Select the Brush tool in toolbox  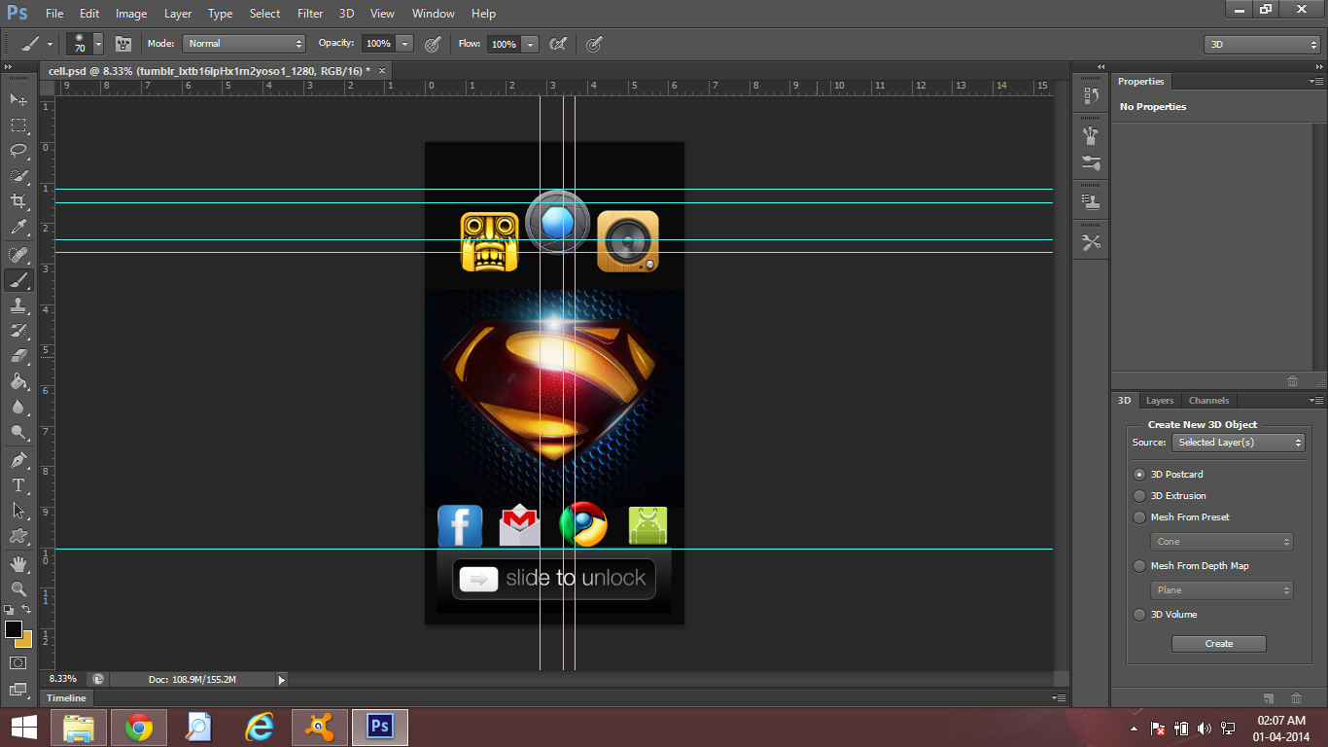coord(18,280)
